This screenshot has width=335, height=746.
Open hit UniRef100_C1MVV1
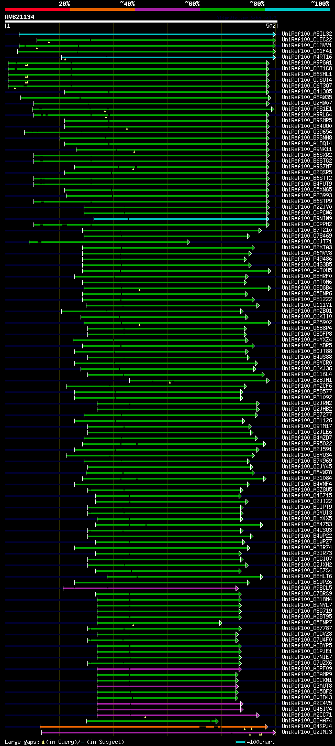tap(307, 46)
